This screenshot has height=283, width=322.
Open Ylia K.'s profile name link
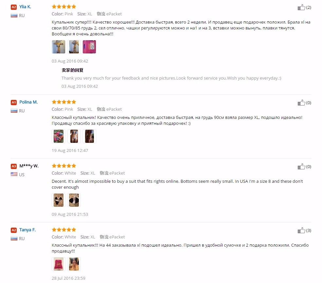(x=25, y=7)
